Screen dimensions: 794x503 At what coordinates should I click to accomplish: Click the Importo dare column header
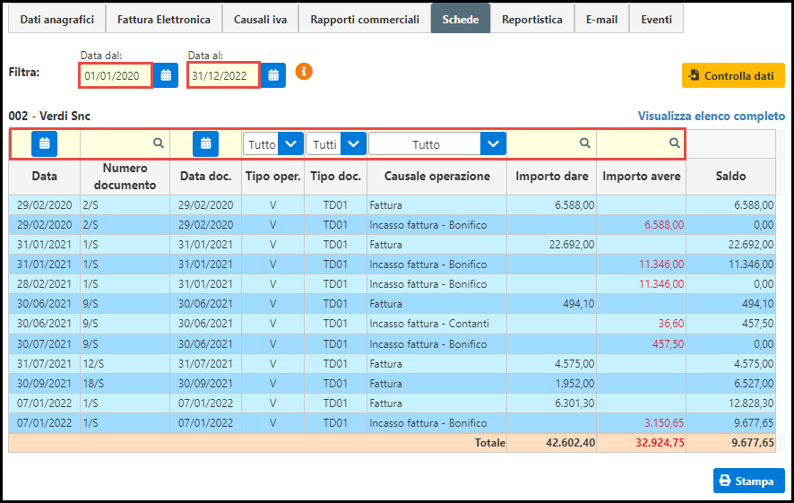pyautogui.click(x=551, y=177)
